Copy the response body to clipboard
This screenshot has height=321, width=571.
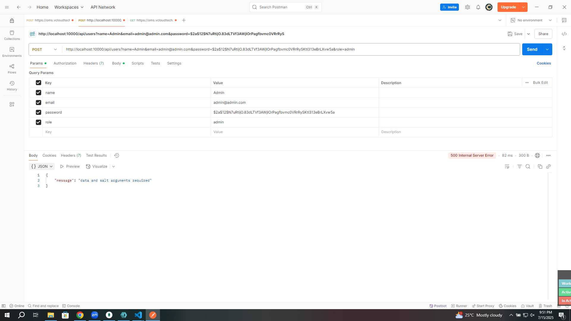pos(540,166)
